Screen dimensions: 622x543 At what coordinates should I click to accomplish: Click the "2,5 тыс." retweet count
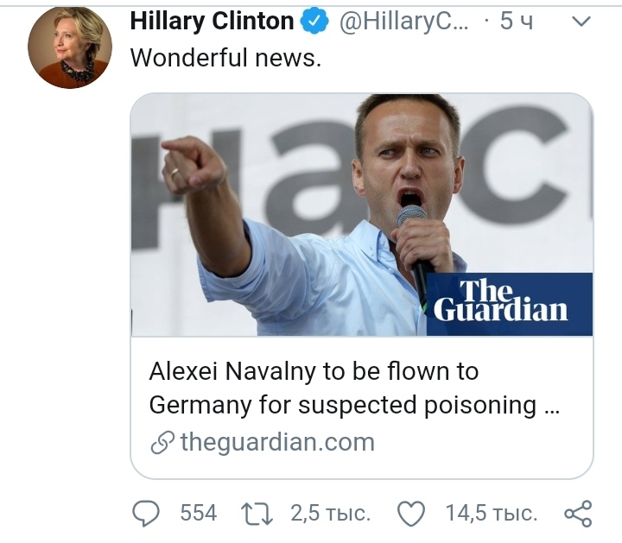tap(330, 514)
